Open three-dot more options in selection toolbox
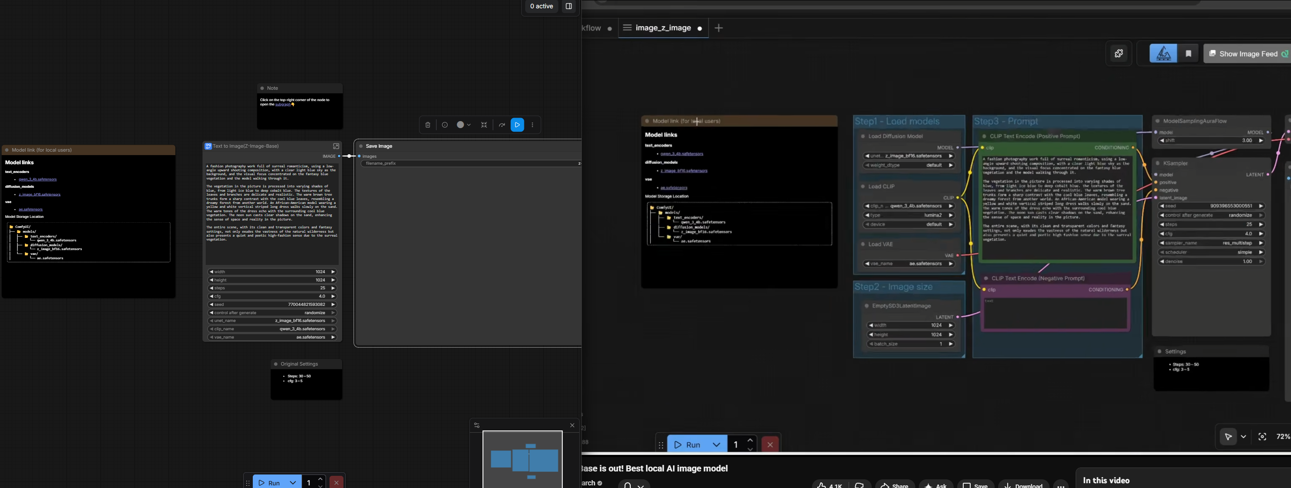 point(533,125)
